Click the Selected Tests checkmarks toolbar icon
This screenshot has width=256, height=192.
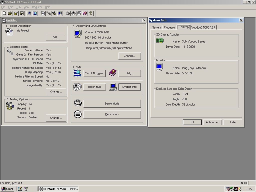48,13
